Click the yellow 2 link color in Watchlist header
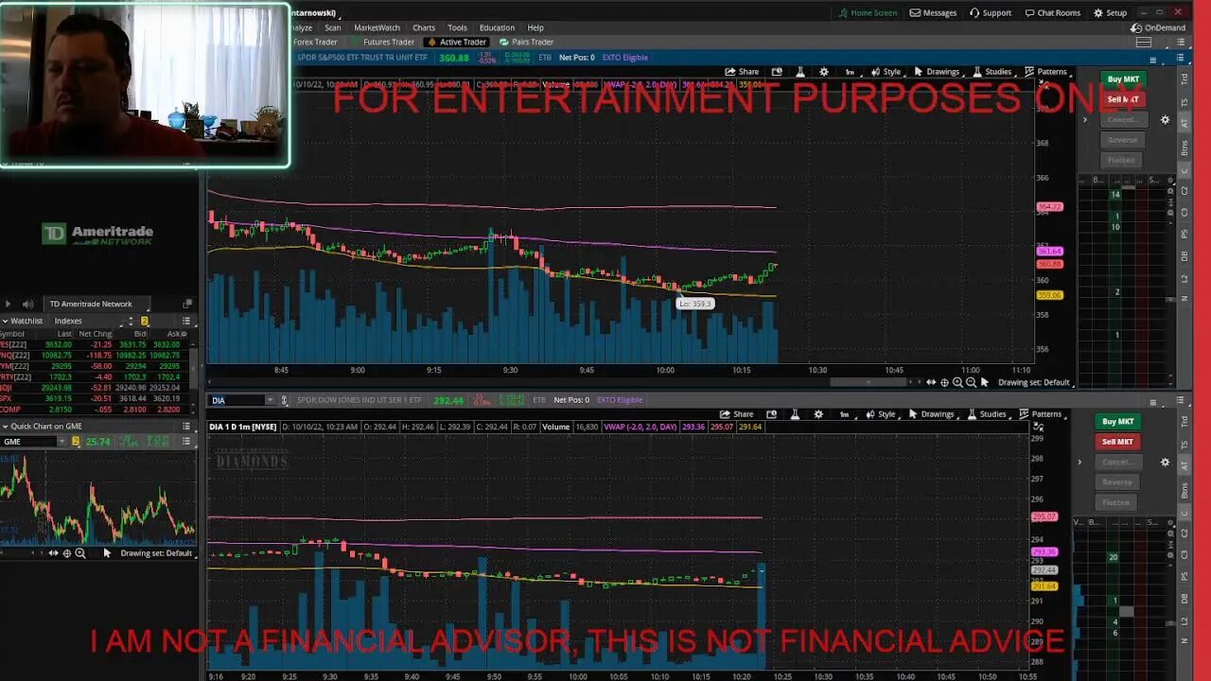Screen dimensions: 1211x681 [x=145, y=321]
